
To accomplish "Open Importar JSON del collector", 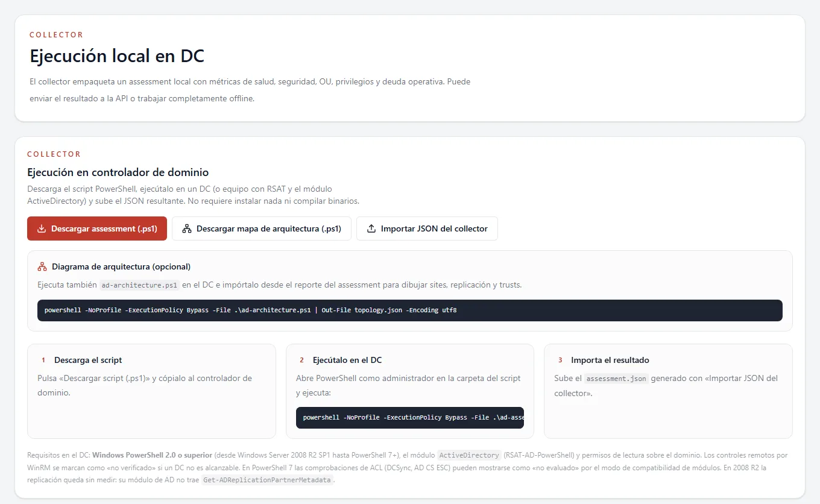I will [427, 228].
